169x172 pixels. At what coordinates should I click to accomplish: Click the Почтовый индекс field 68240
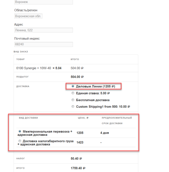(44, 44)
